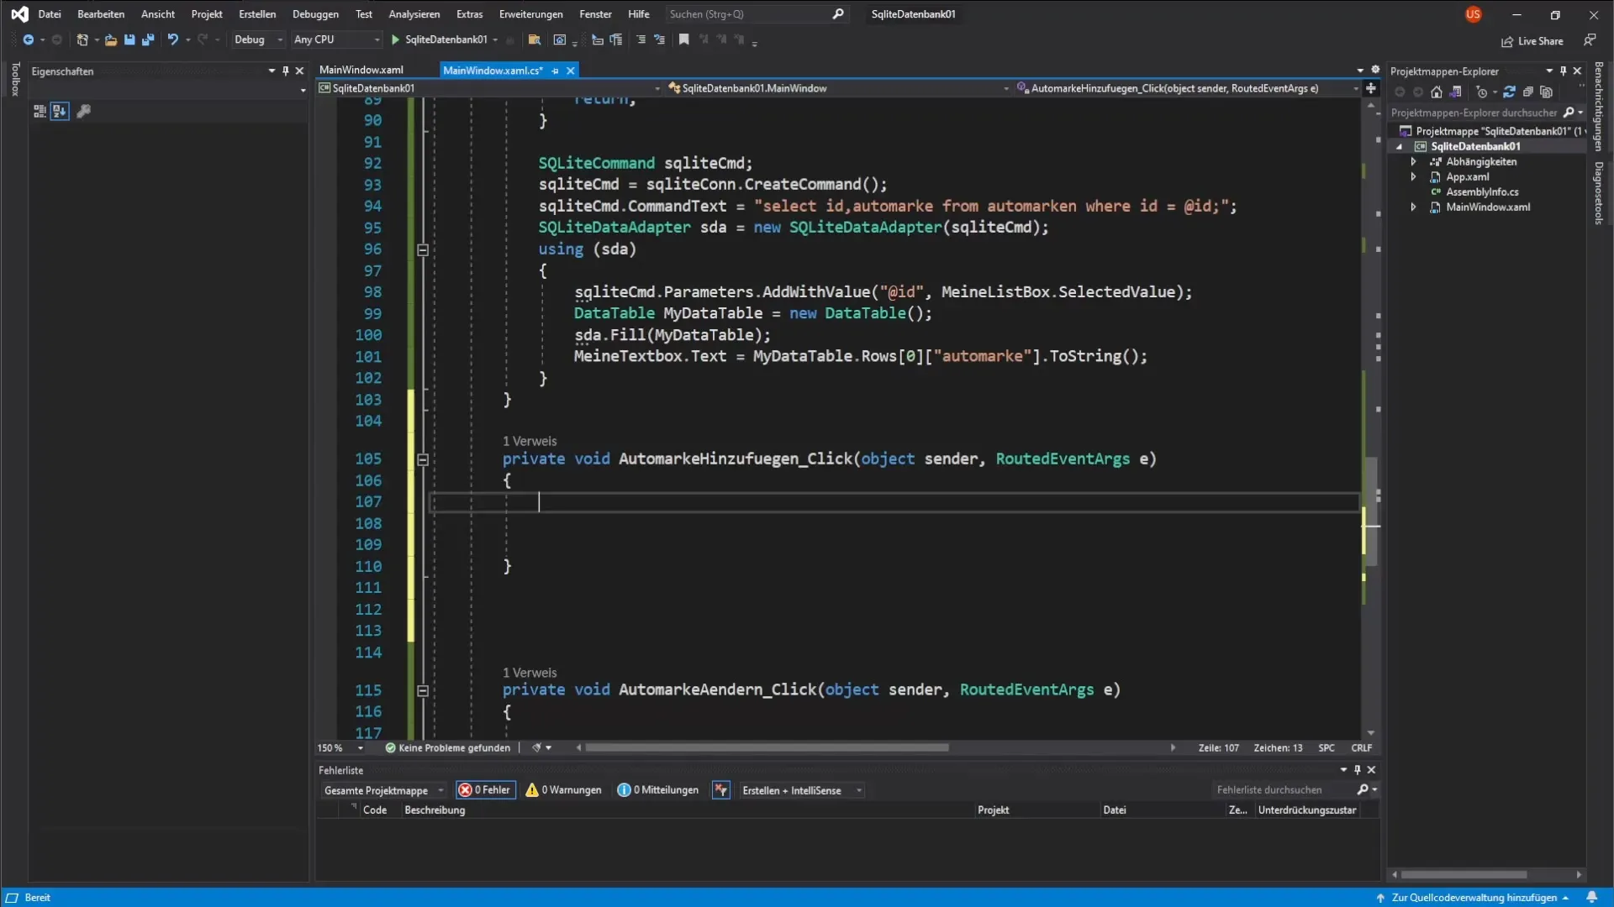Open the US user account badge

1473,14
